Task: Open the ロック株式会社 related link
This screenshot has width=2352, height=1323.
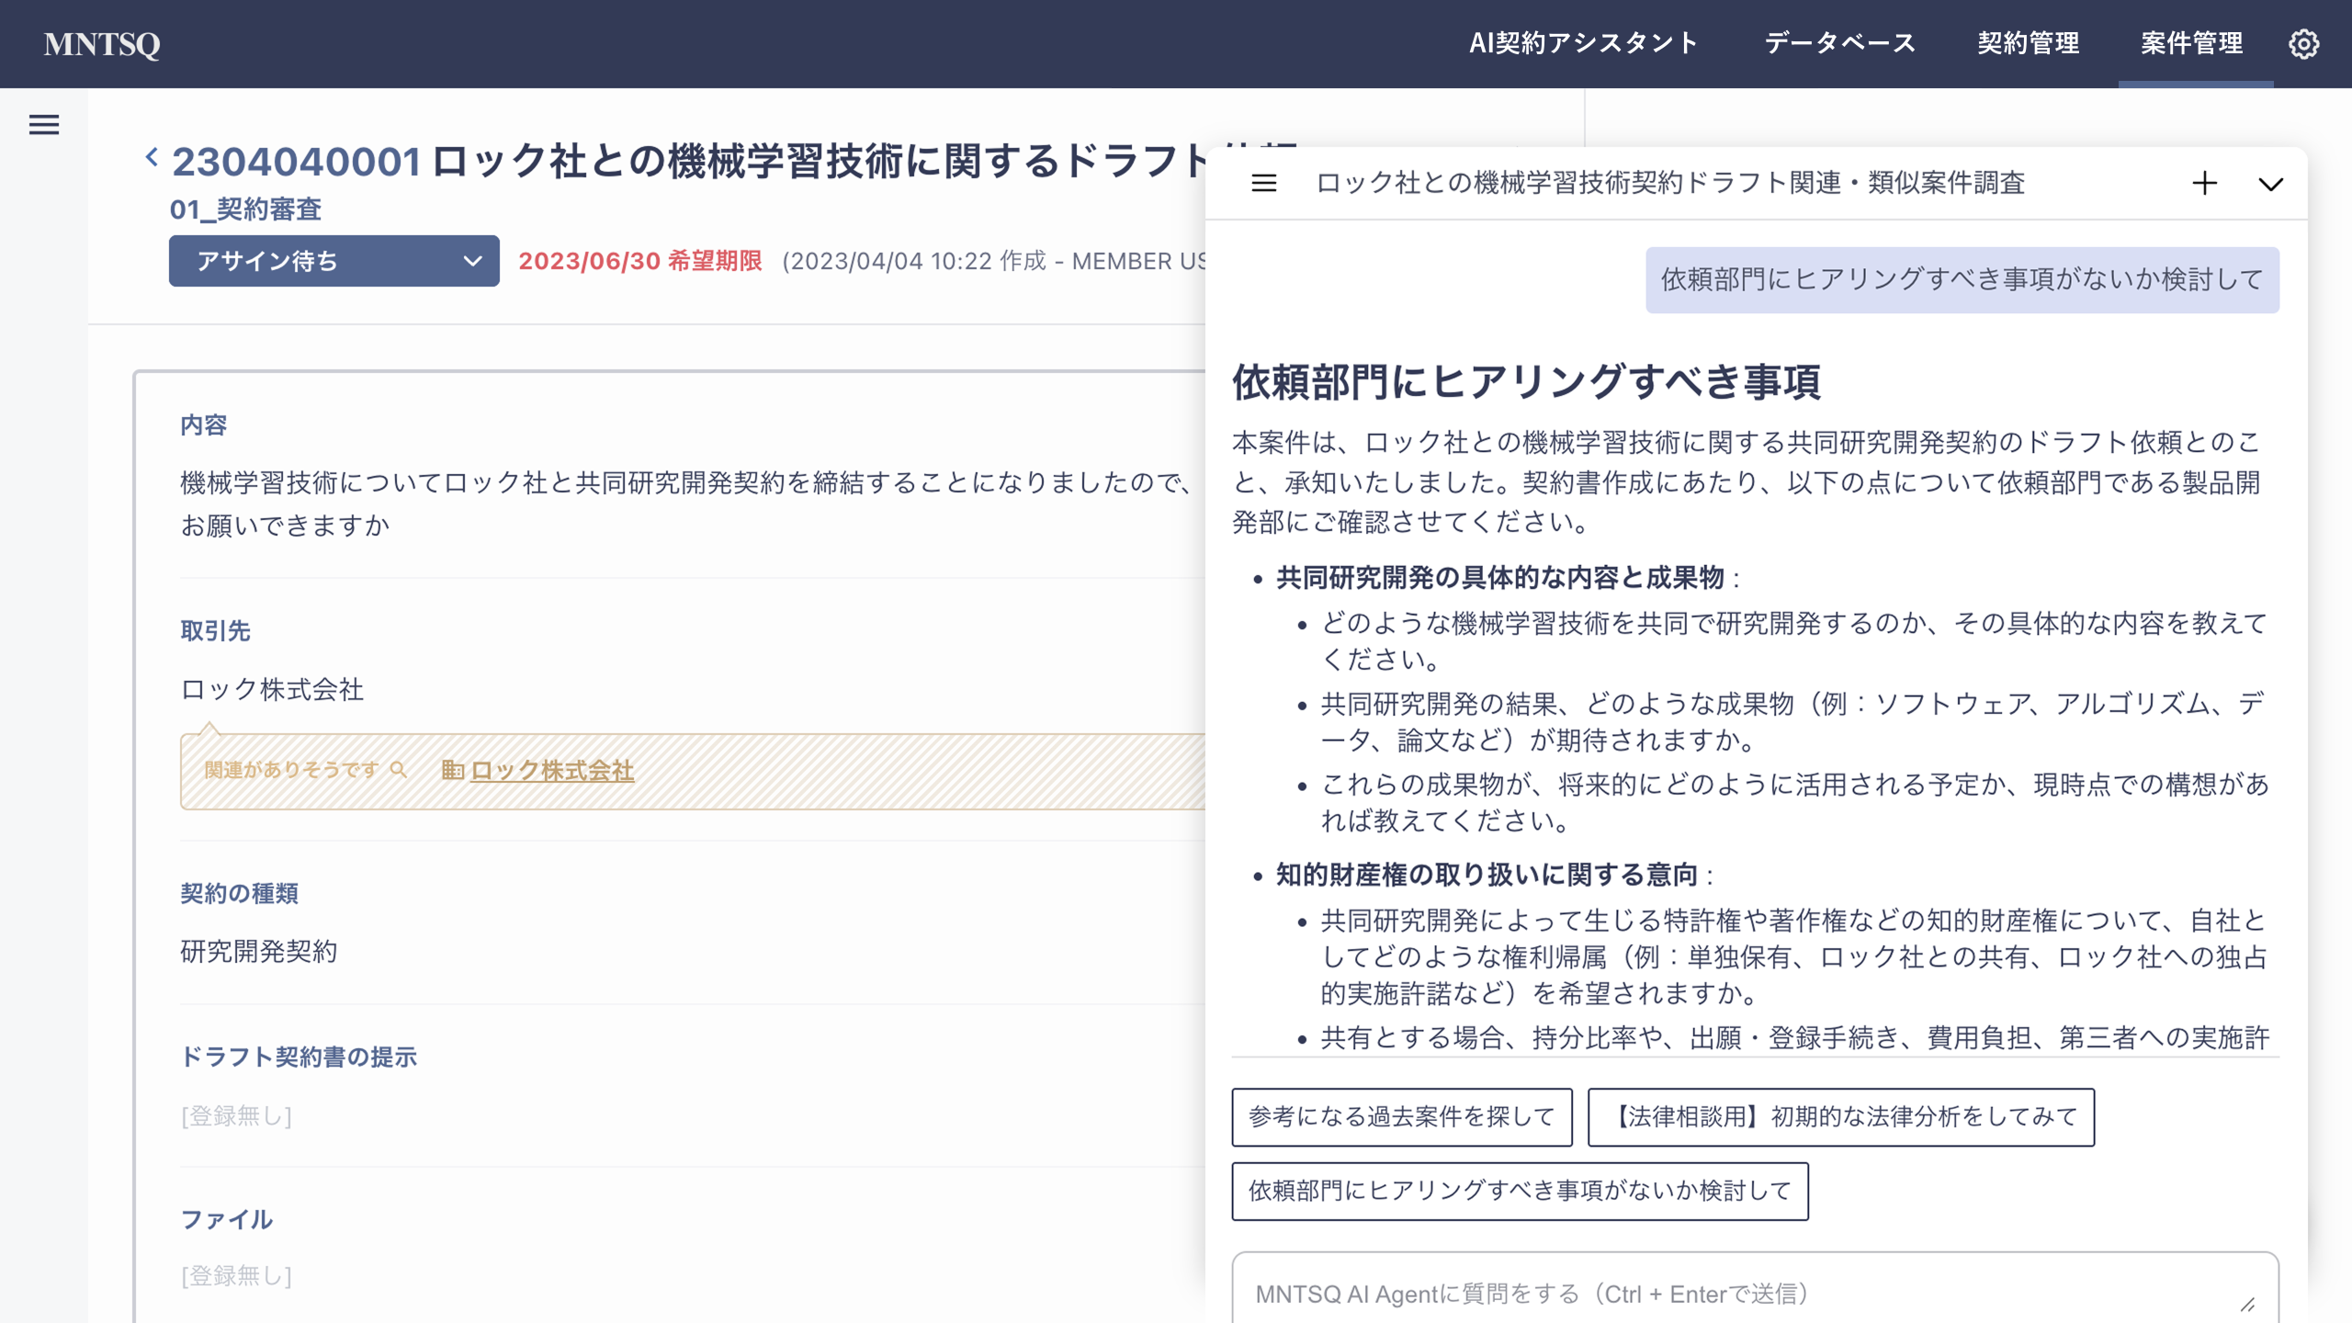Action: coord(551,770)
